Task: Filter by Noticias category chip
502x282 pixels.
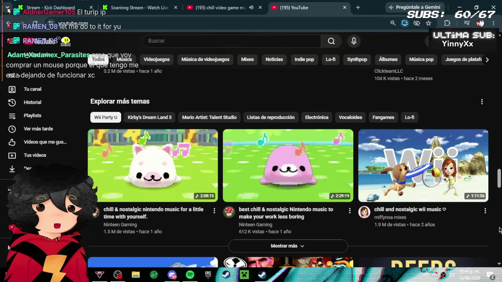Action: point(274,60)
